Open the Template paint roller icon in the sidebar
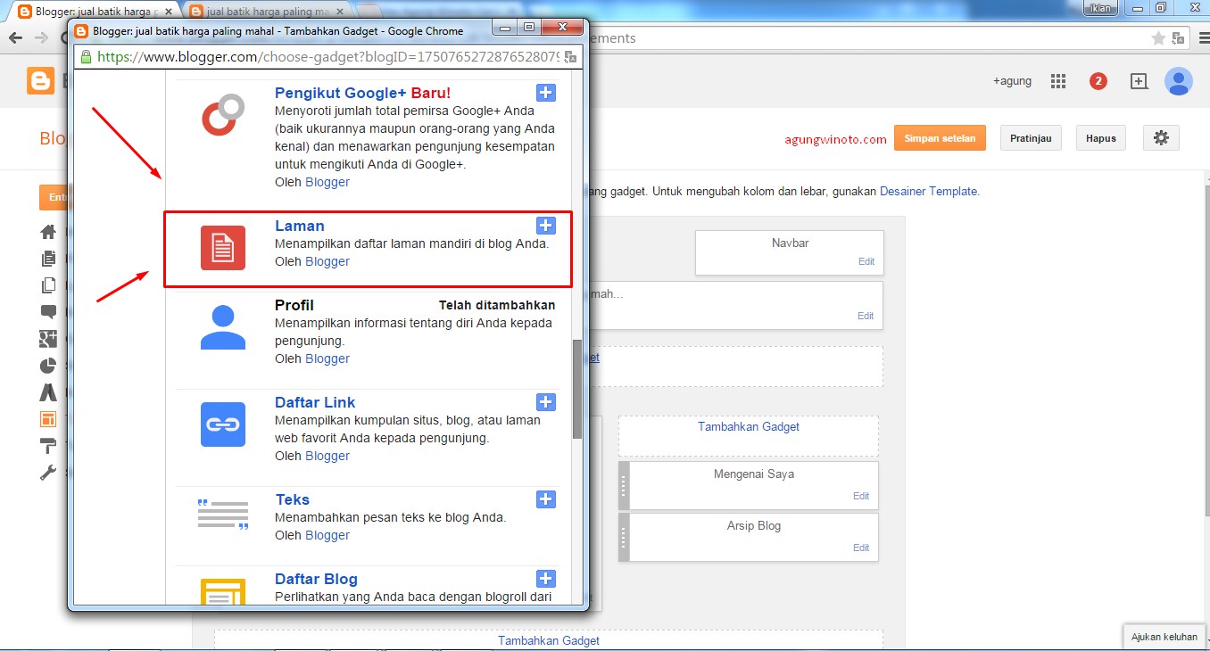The height and width of the screenshot is (651, 1210). 48,446
